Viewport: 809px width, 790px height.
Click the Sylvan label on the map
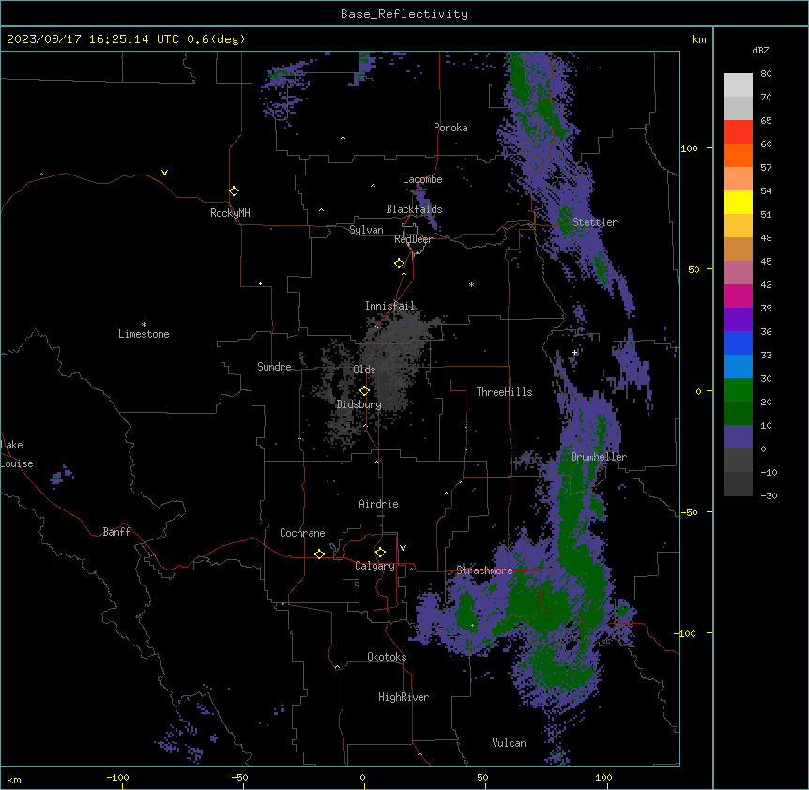(x=366, y=230)
